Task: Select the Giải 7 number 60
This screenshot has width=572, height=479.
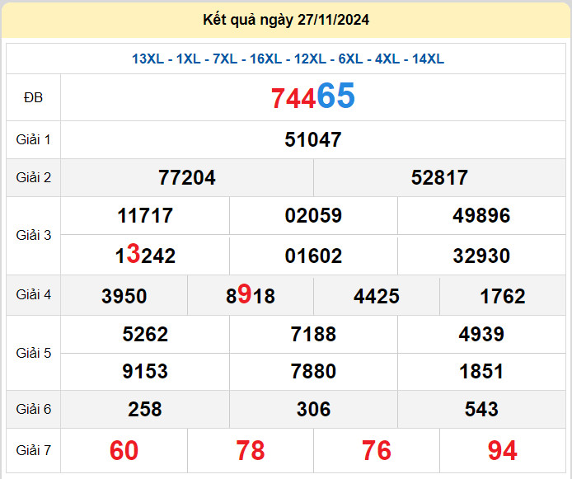Action: pos(124,451)
